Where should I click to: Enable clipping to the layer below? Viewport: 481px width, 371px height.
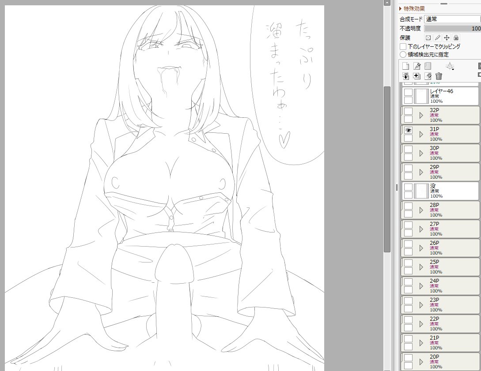(x=403, y=46)
